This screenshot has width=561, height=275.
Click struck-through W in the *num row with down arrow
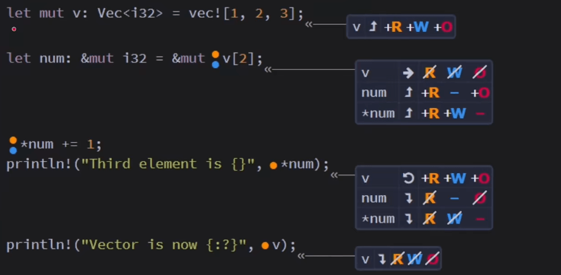tap(455, 219)
